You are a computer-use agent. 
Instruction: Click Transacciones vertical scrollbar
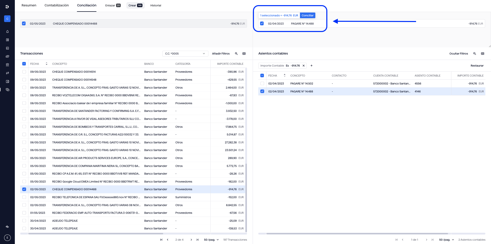point(246,198)
